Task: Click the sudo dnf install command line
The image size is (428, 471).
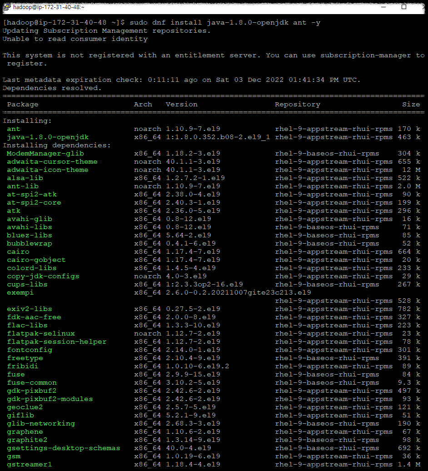Action: [x=161, y=23]
